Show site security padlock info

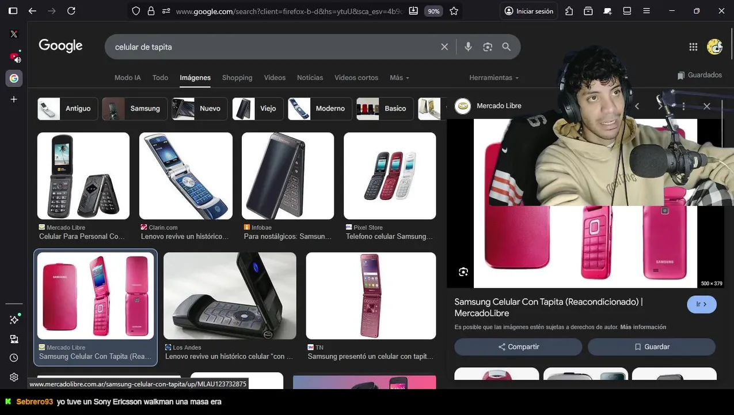(x=151, y=11)
